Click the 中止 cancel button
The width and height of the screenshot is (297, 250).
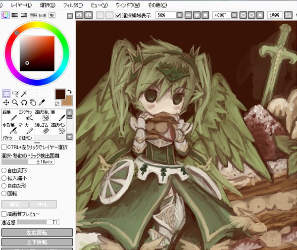coord(43,204)
